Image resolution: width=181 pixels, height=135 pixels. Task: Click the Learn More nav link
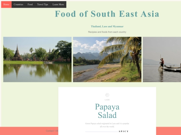pyautogui.click(x=58, y=4)
